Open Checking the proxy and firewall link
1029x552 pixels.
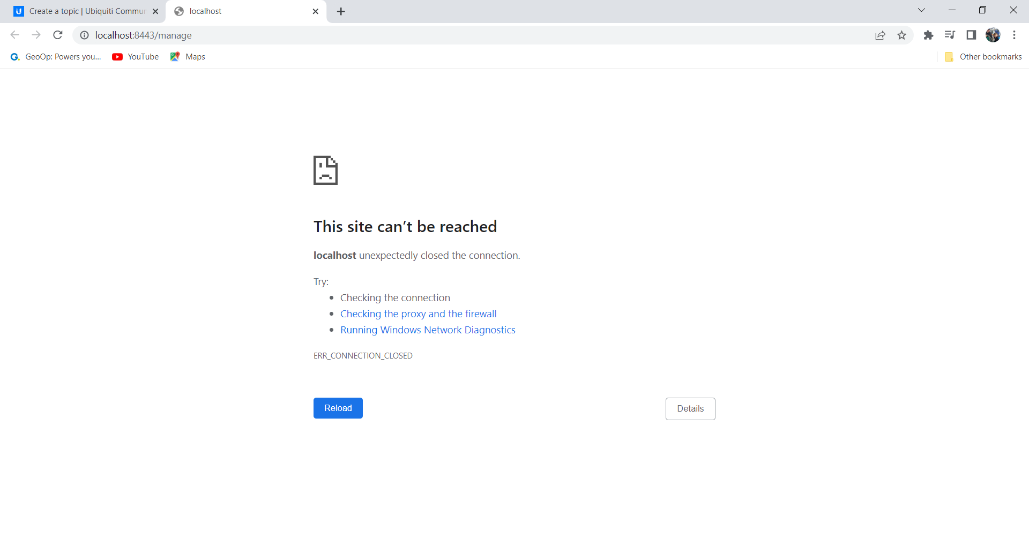(418, 314)
